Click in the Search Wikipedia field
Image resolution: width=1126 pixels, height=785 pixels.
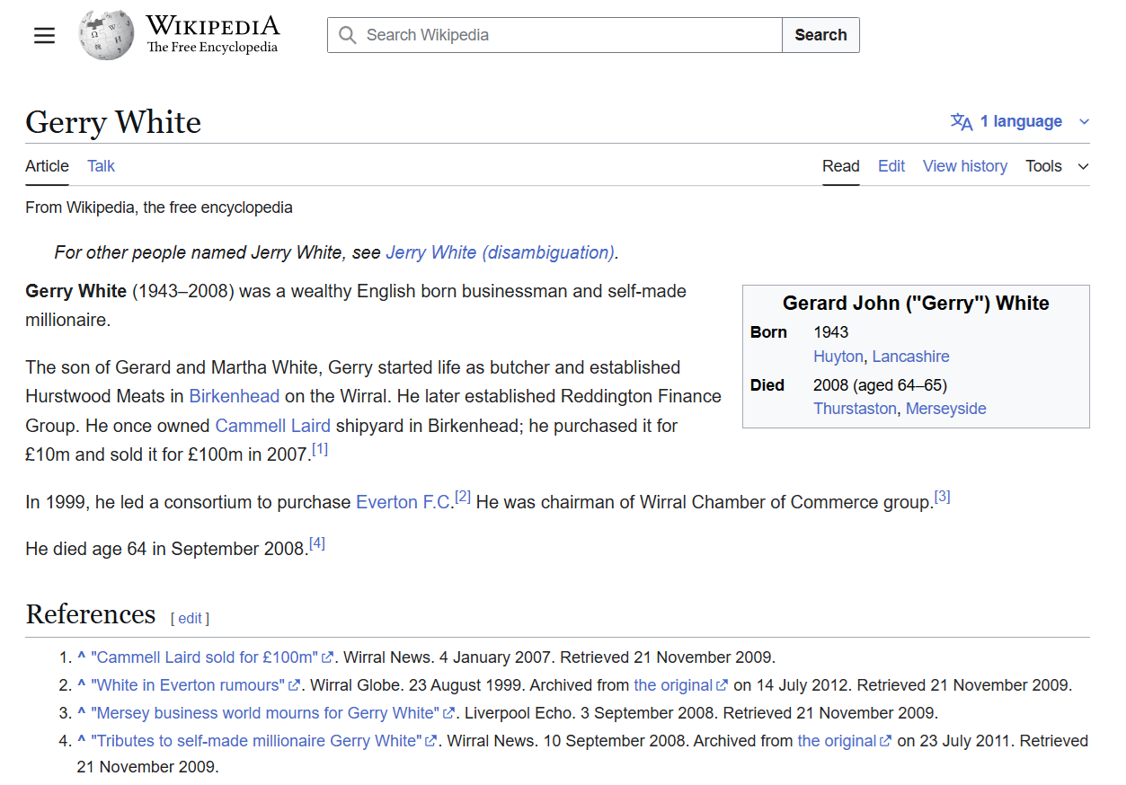point(566,35)
